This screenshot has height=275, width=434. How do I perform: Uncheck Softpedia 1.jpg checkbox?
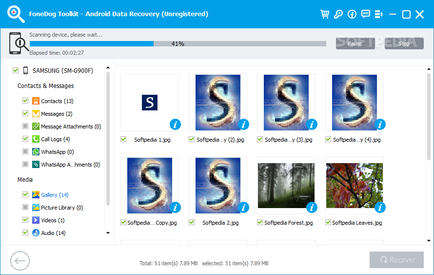pos(123,139)
